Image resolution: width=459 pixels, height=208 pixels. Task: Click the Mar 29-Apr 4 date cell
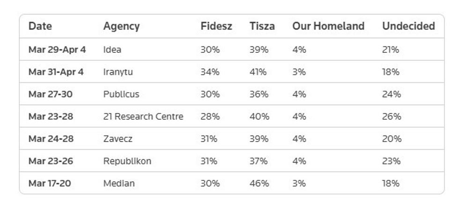pos(57,49)
